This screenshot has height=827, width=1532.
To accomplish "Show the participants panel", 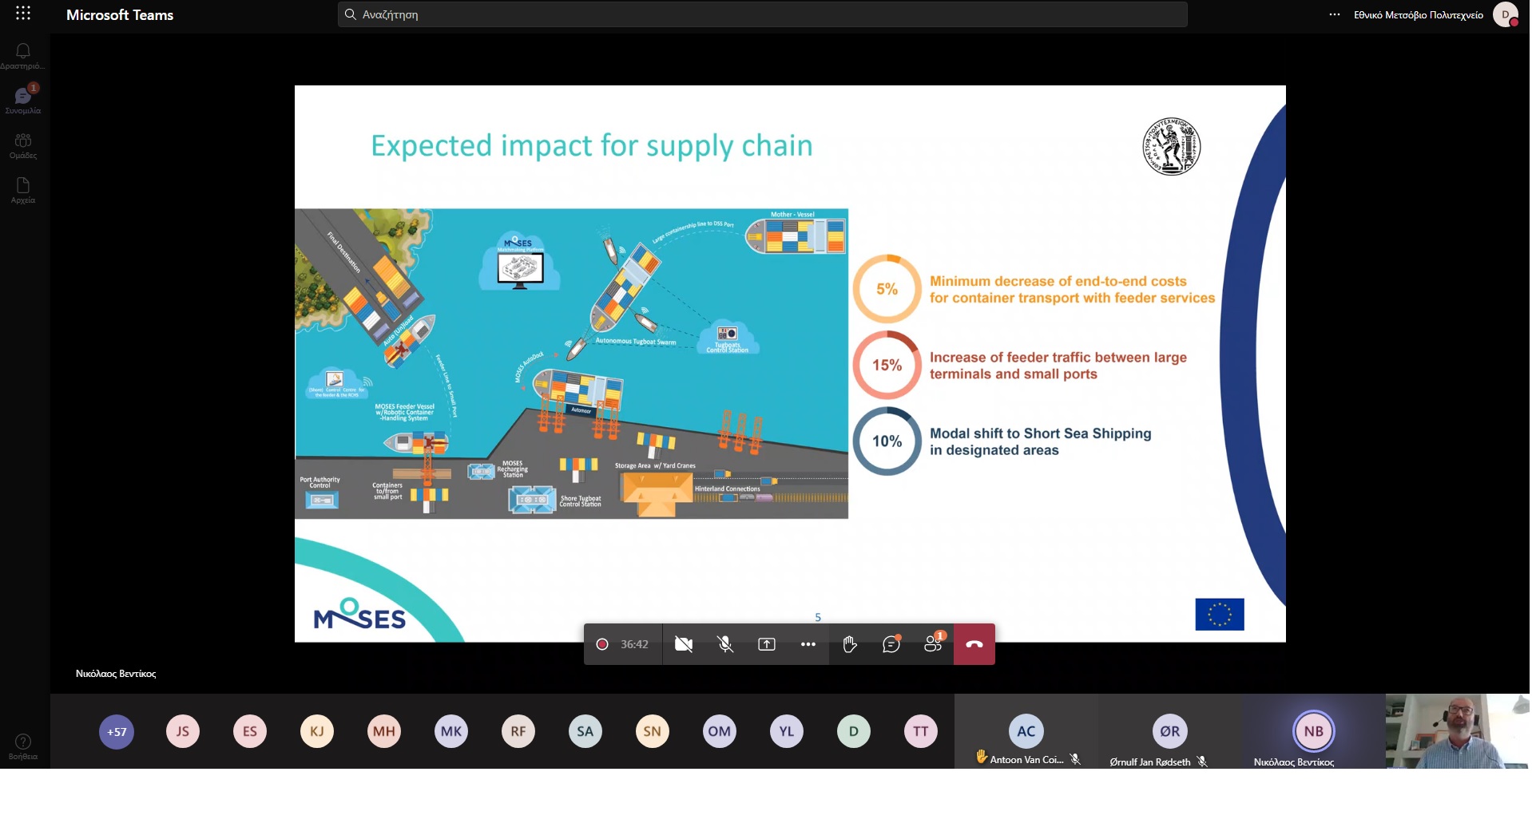I will pyautogui.click(x=934, y=643).
